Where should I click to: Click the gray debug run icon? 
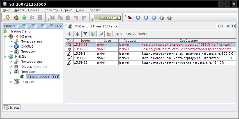coord(162,18)
